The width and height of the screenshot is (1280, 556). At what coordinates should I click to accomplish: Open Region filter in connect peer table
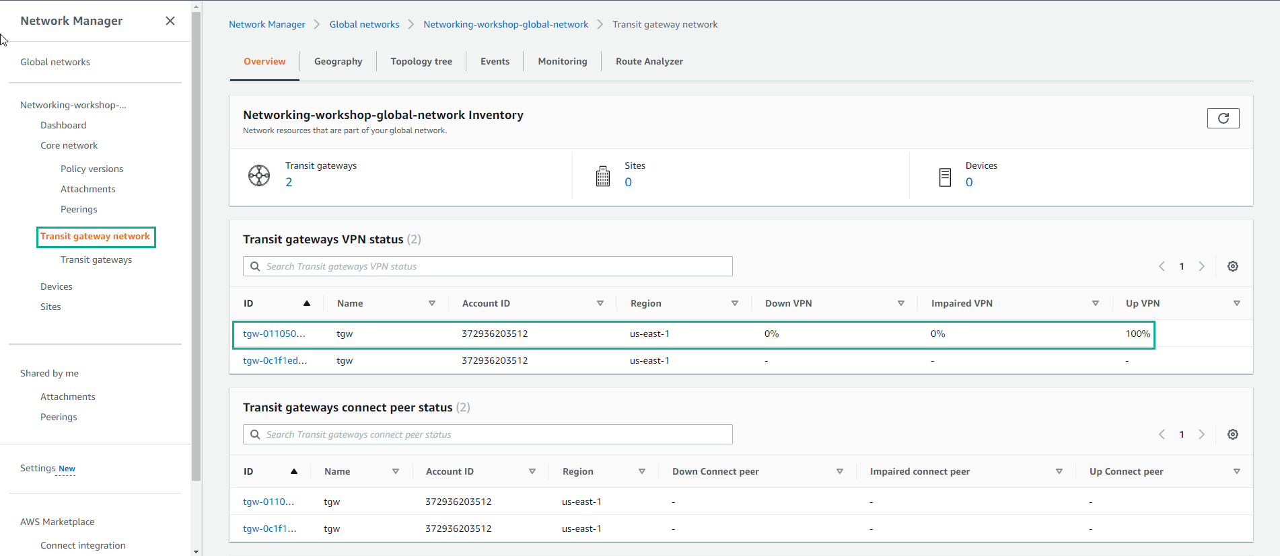coord(642,471)
